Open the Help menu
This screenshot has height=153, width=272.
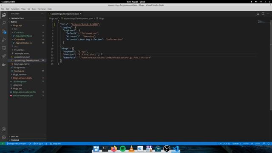pos(50,9)
